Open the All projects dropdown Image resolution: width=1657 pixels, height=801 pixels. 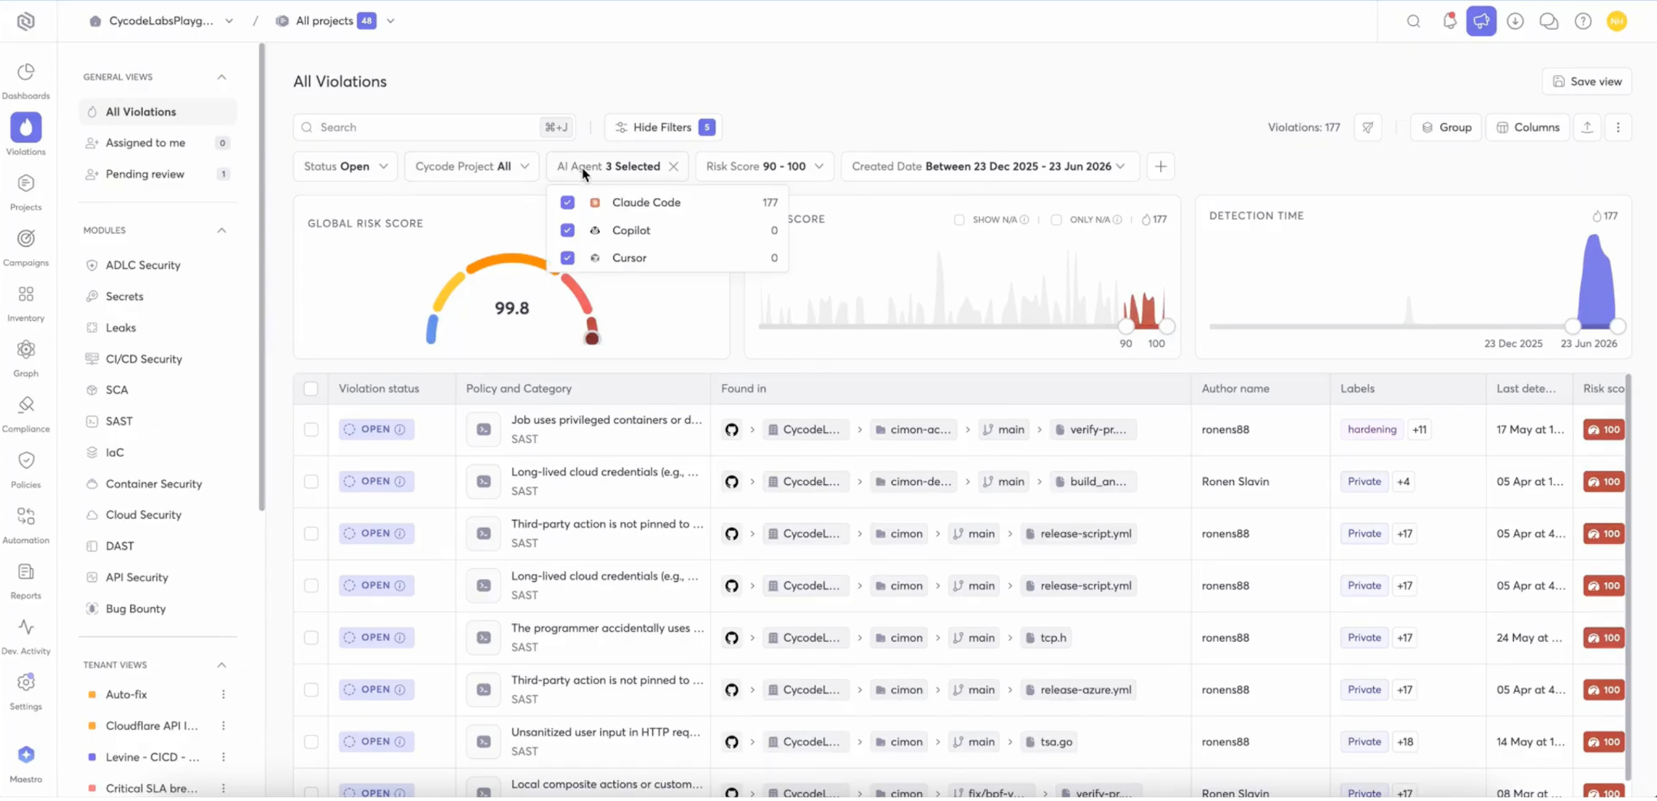334,21
